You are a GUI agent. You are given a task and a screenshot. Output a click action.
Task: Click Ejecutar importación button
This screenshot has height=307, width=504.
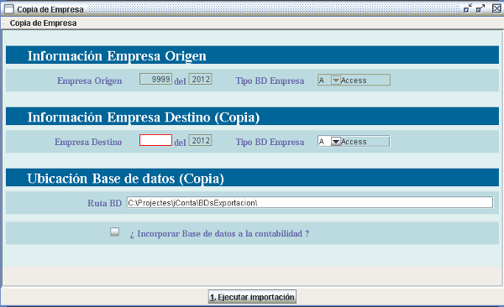[x=252, y=297]
